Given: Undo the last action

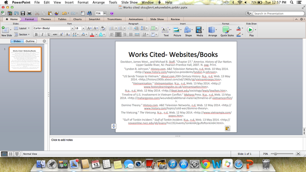Looking at the screenshot, I should coord(64,13).
